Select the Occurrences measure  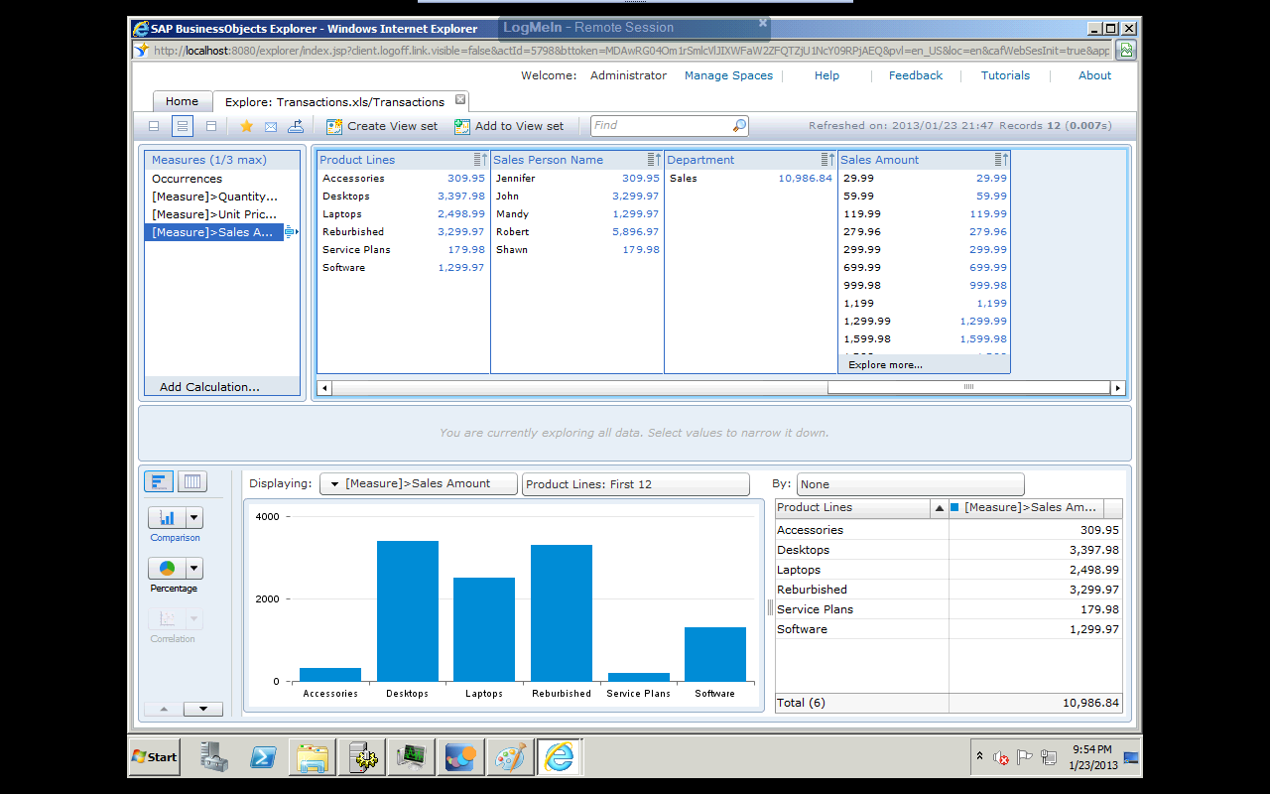222,179
